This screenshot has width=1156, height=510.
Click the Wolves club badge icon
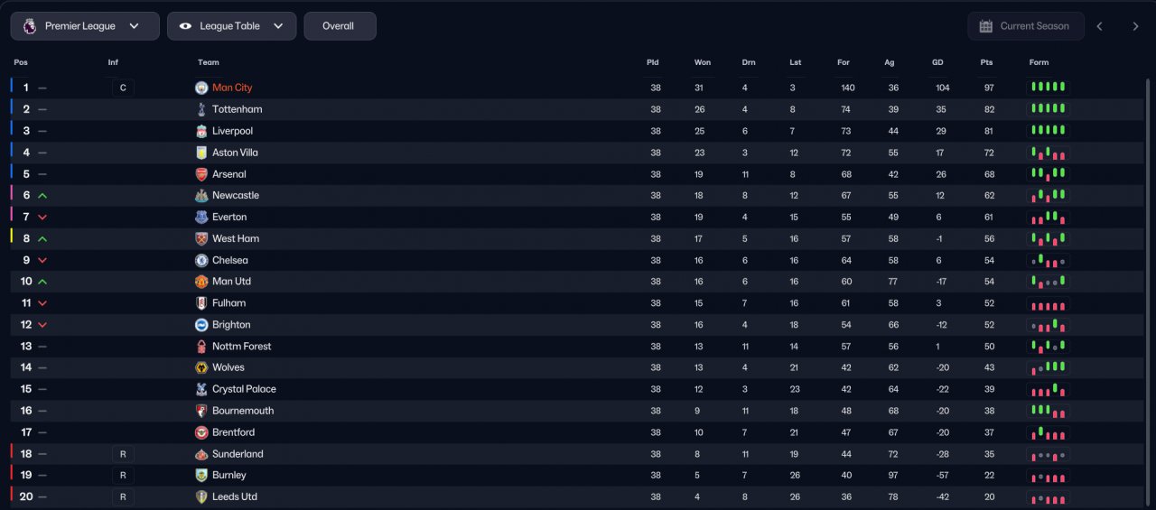coord(201,367)
